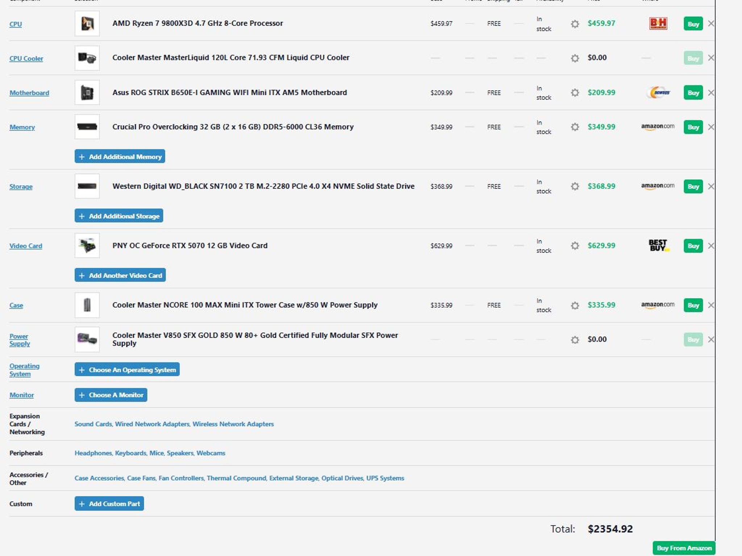The width and height of the screenshot is (742, 556).
Task: Click Choose A Monitor button
Action: coord(111,395)
